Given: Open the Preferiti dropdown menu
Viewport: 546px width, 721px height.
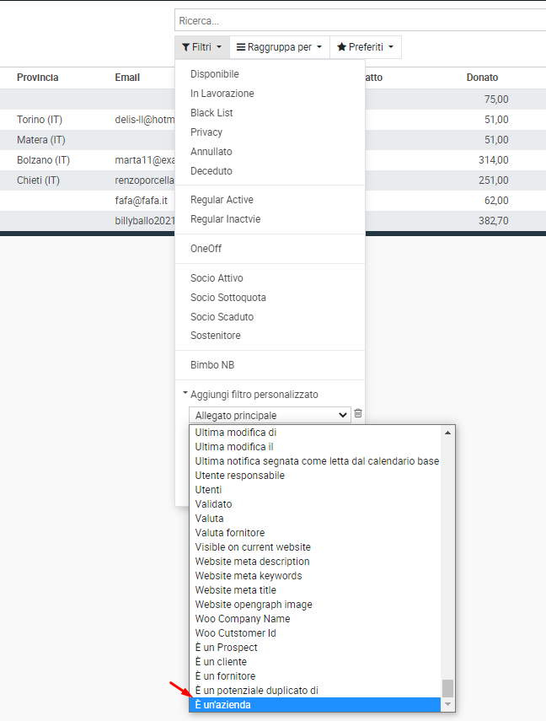Looking at the screenshot, I should (x=365, y=47).
